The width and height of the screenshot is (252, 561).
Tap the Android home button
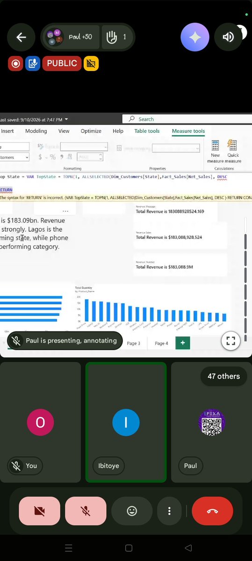pos(129,548)
